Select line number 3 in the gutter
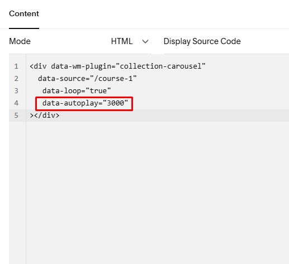This screenshot has width=289, height=264. pos(16,91)
